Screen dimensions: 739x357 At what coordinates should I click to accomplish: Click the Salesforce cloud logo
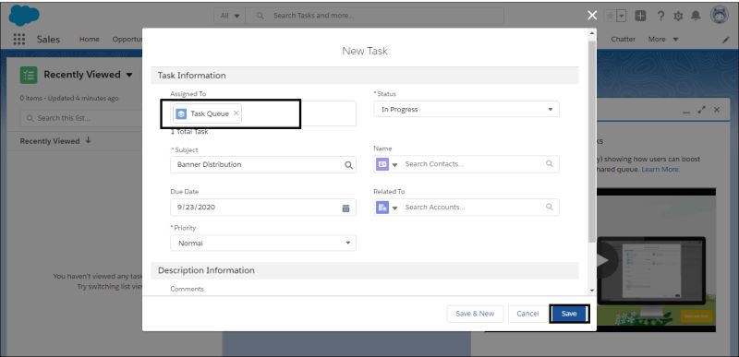[x=24, y=16]
